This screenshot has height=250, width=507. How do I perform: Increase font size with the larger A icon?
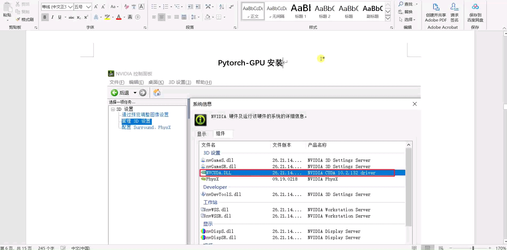pyautogui.click(x=96, y=7)
